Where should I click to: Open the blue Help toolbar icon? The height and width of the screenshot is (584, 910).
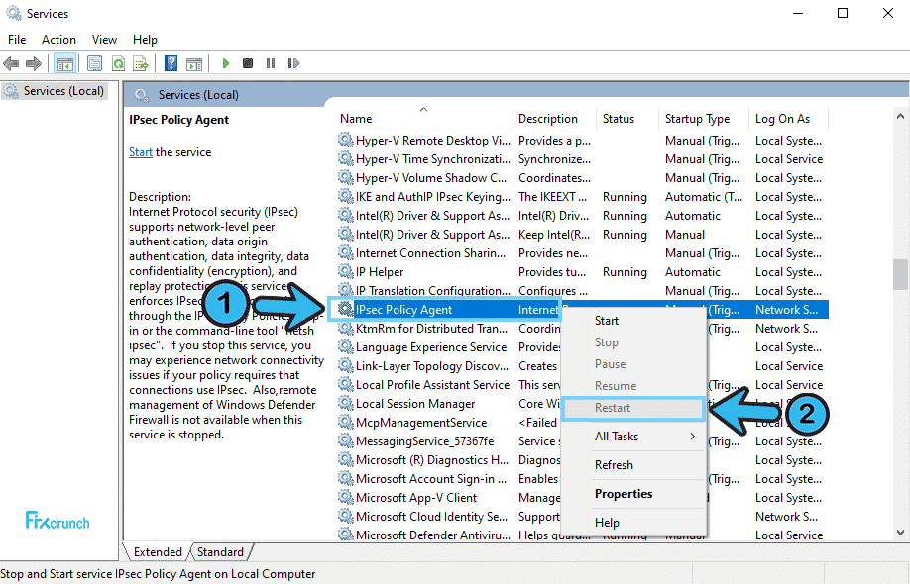(171, 63)
